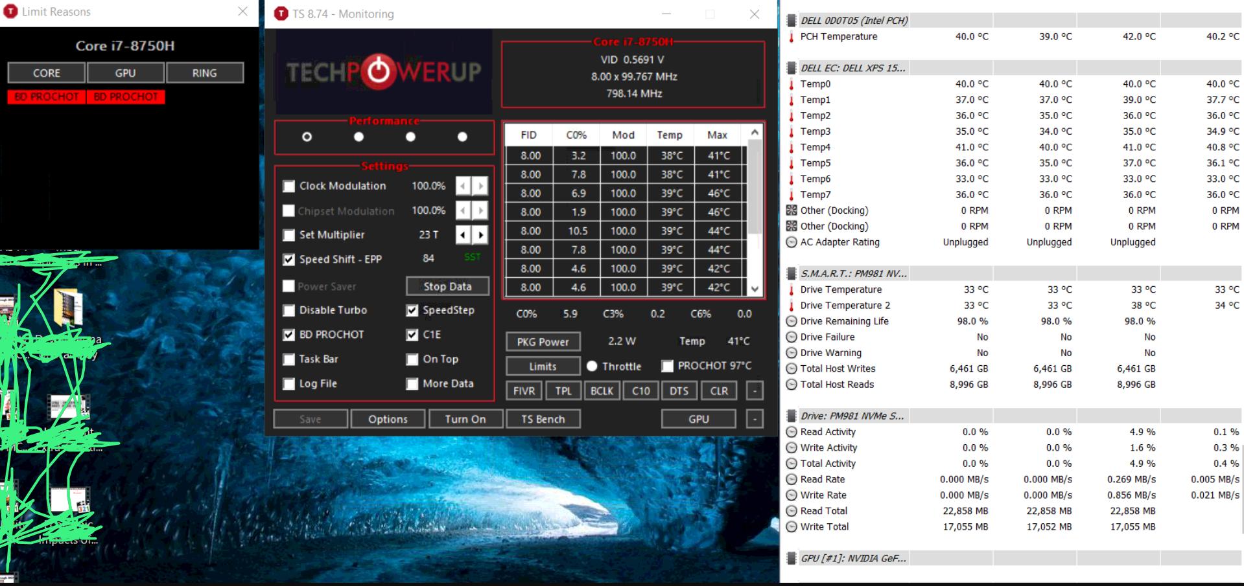Click the circle icon beside Write Rate
Viewport: 1244px width, 586px height.
click(792, 495)
